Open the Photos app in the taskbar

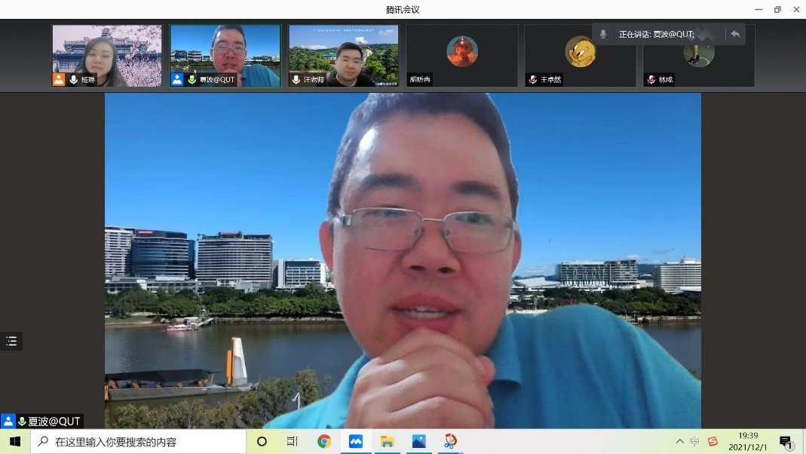click(x=418, y=442)
